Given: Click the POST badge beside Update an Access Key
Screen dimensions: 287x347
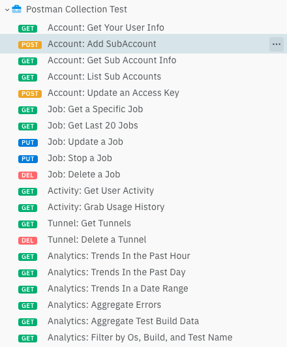Looking at the screenshot, I should coord(30,94).
